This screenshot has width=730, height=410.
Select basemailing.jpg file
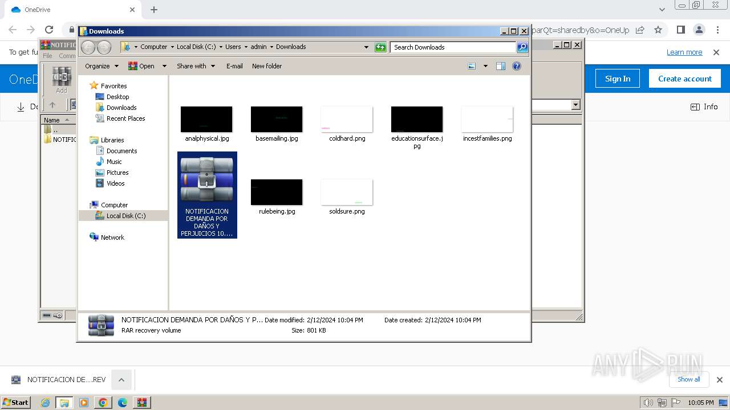coord(277,124)
